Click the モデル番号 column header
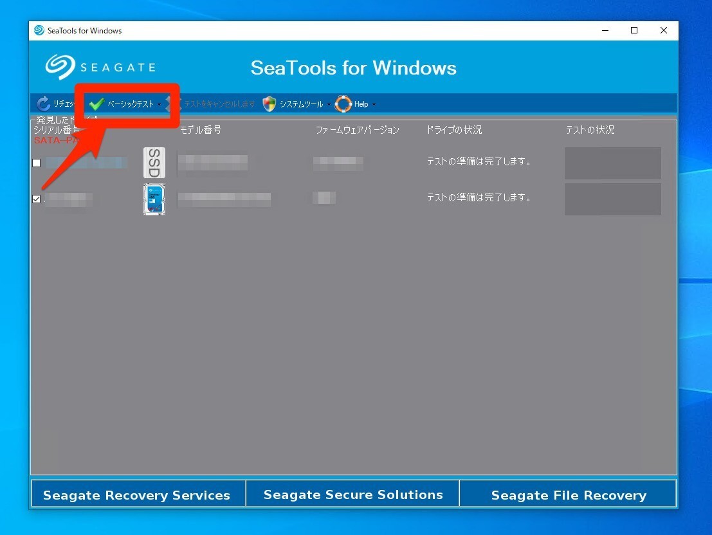712x535 pixels. pos(200,130)
